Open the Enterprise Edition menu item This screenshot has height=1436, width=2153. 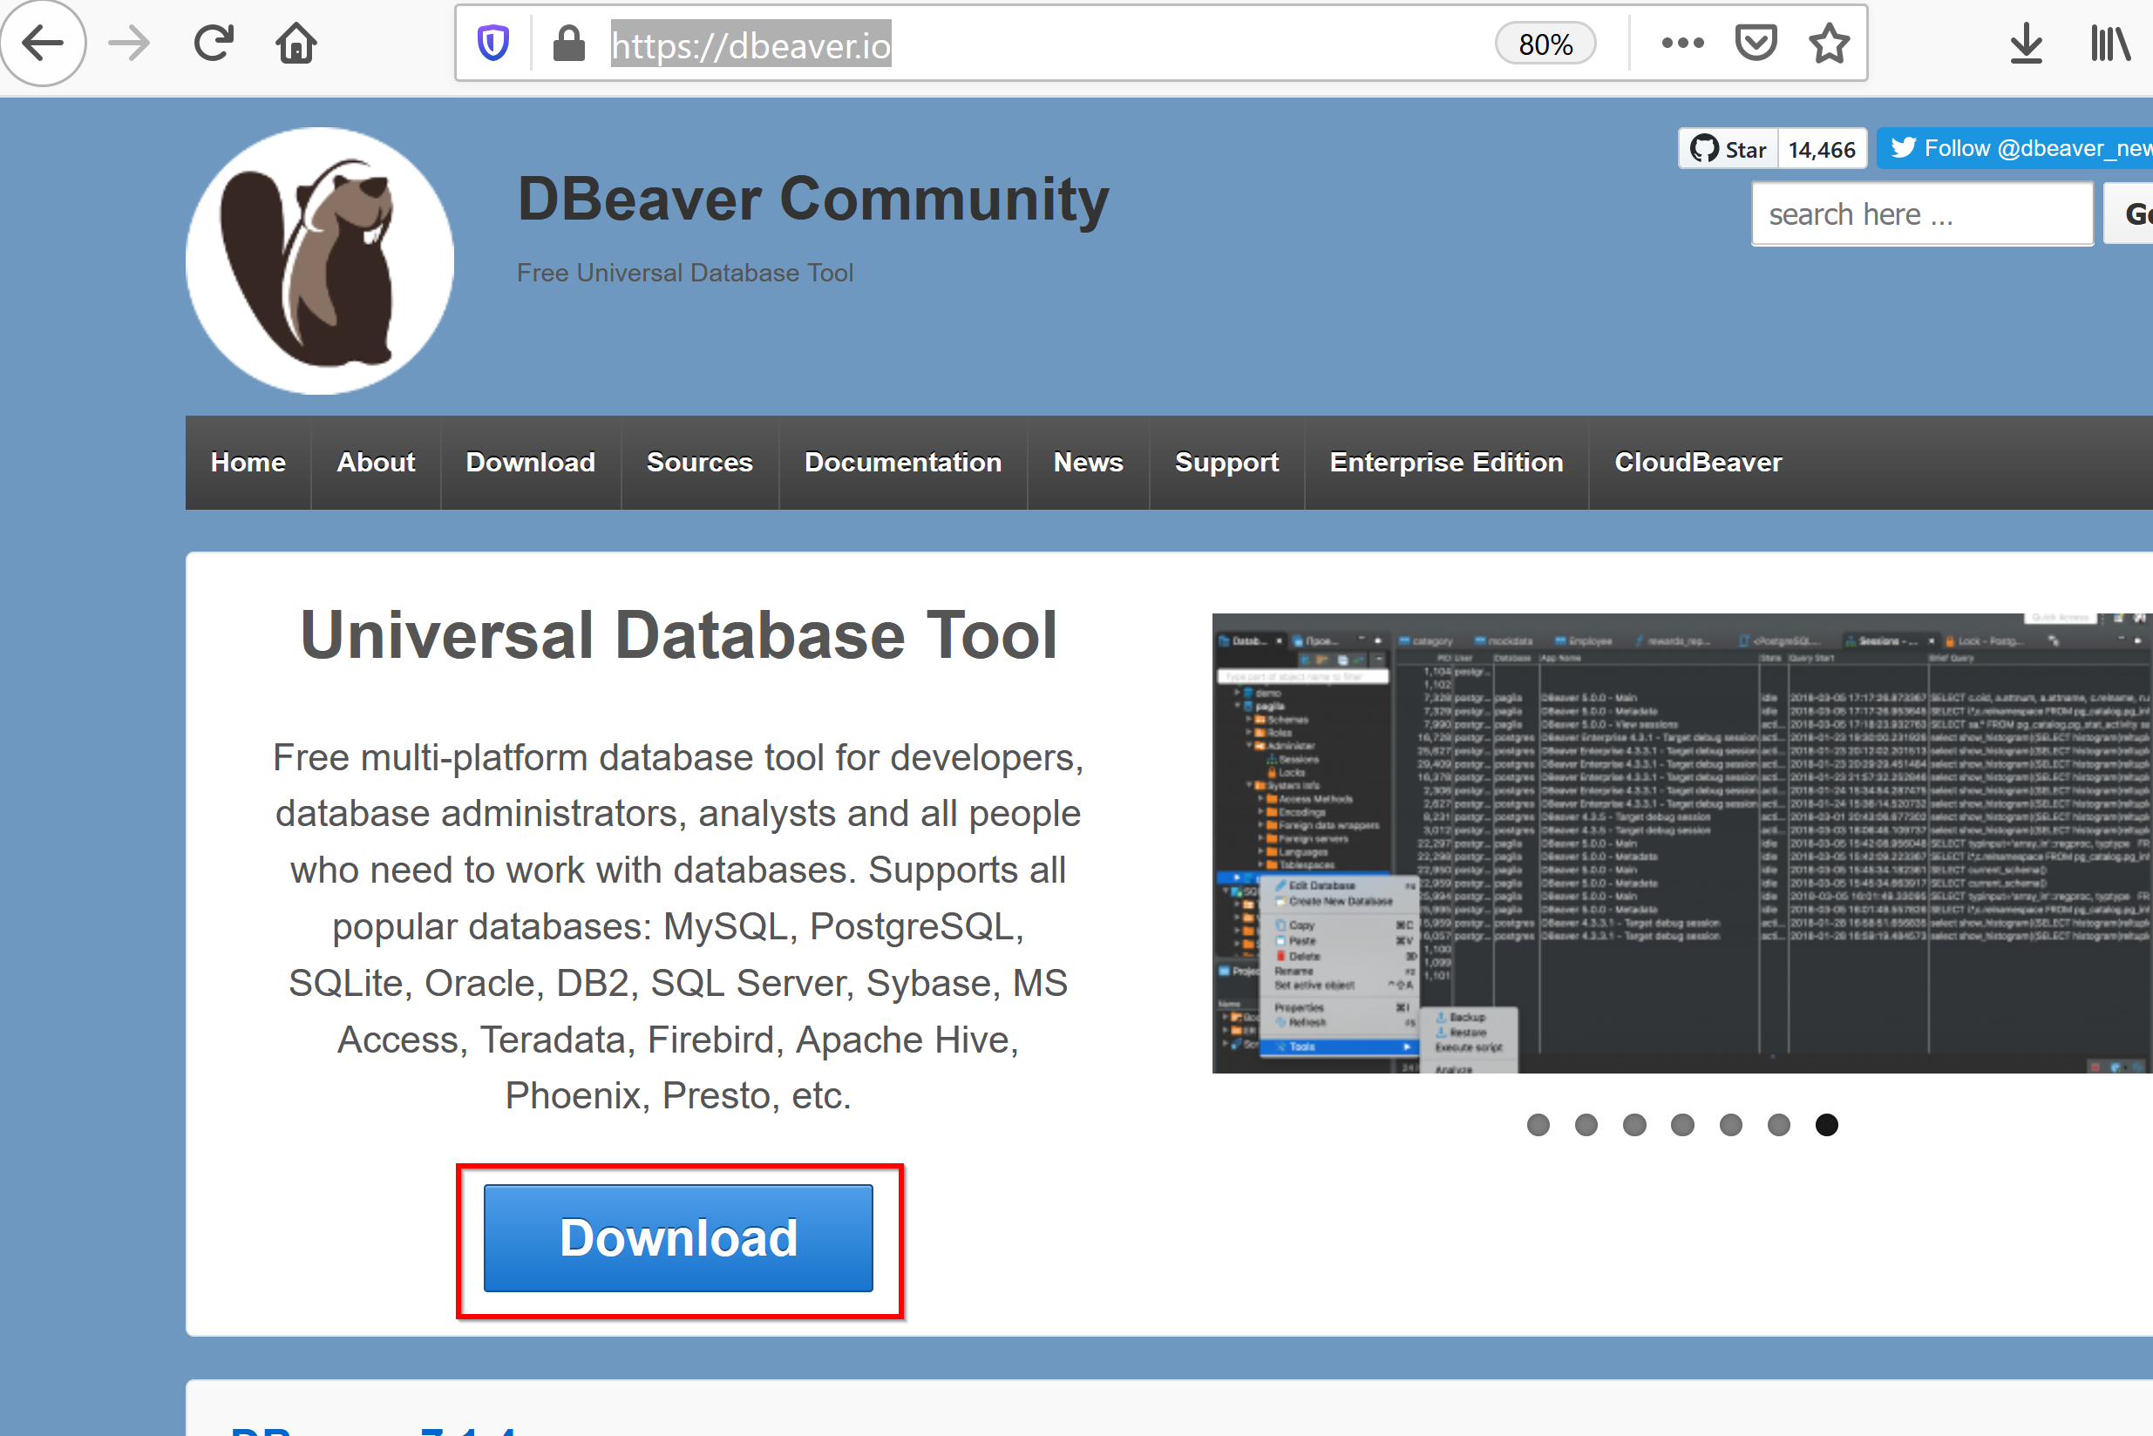(x=1447, y=463)
